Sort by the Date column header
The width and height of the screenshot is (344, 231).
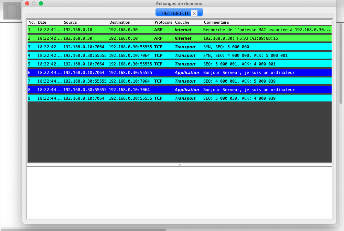50,22
